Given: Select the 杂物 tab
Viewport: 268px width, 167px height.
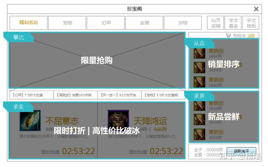Looking at the screenshot, I should click(183, 23).
